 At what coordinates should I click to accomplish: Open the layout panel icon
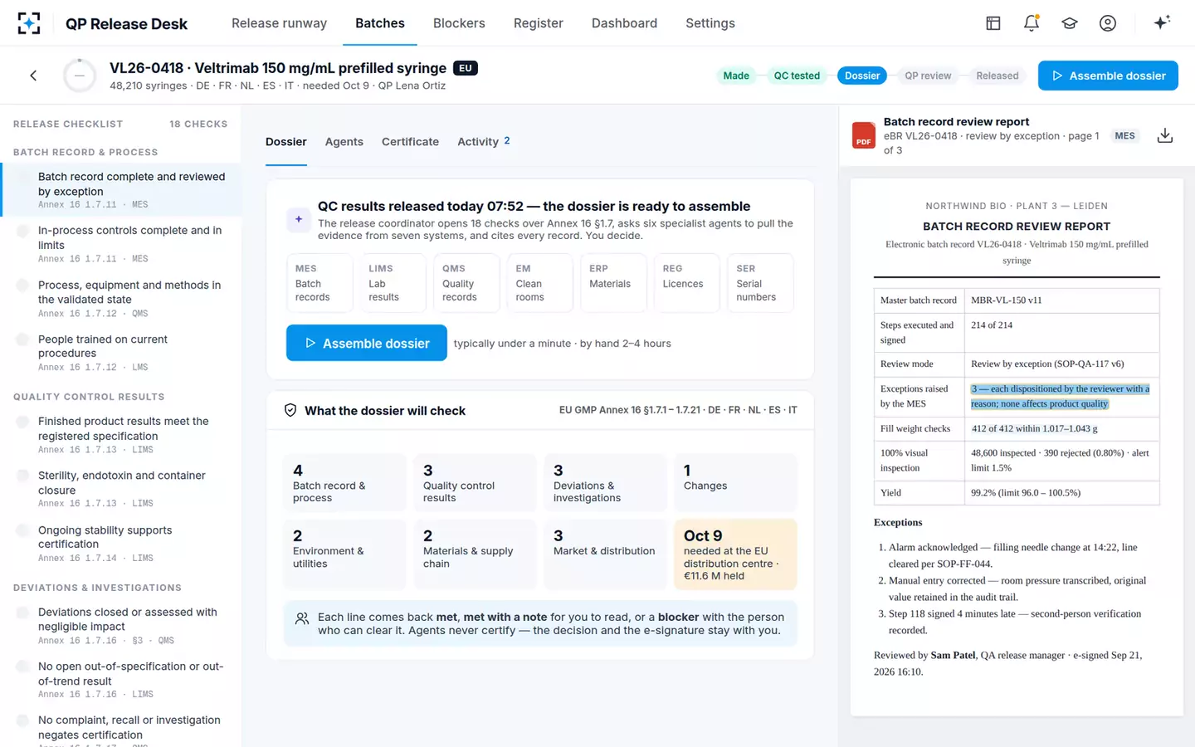click(x=993, y=23)
